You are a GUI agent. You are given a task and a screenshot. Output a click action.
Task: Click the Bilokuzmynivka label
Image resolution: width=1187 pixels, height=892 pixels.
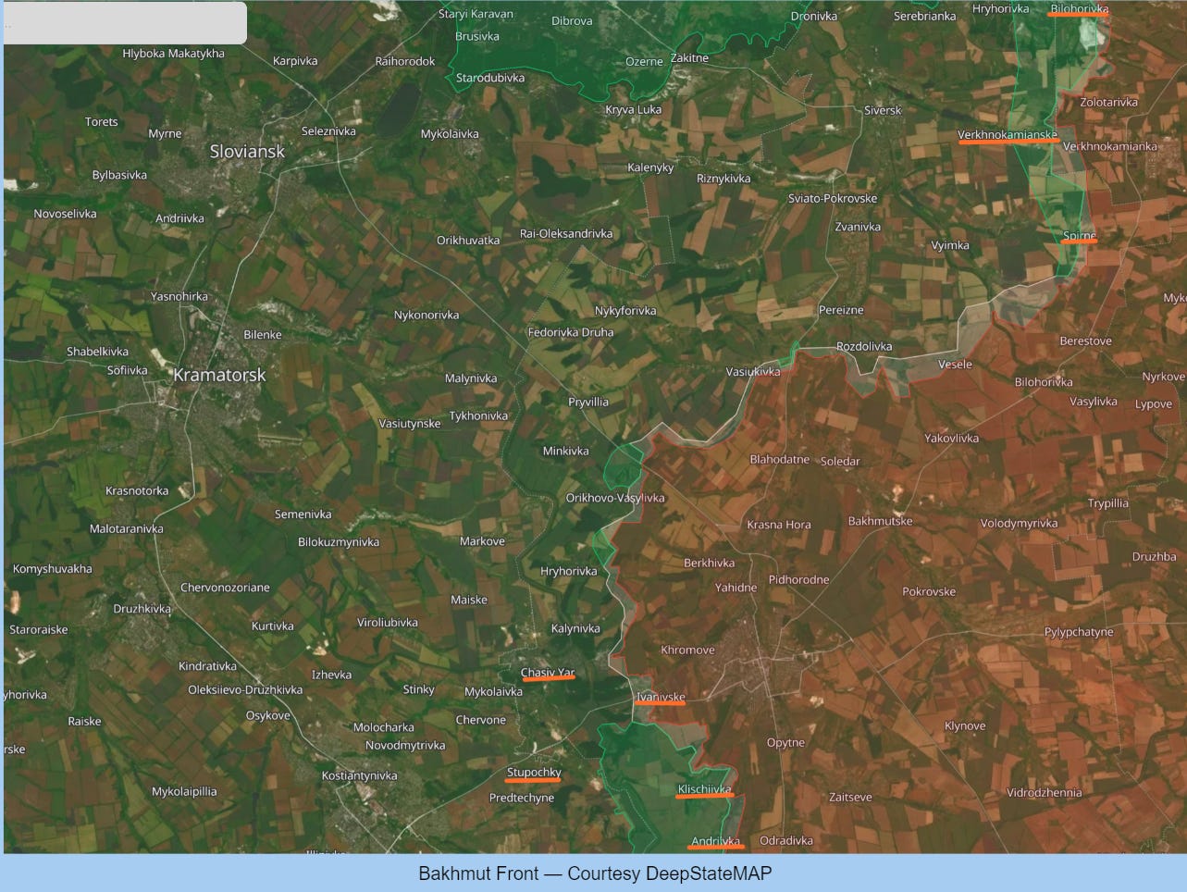339,542
